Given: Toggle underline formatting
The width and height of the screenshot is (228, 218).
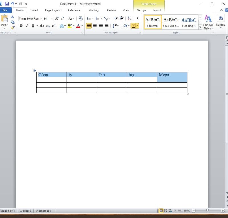Looking at the screenshot, I should pyautogui.click(x=33, y=26).
